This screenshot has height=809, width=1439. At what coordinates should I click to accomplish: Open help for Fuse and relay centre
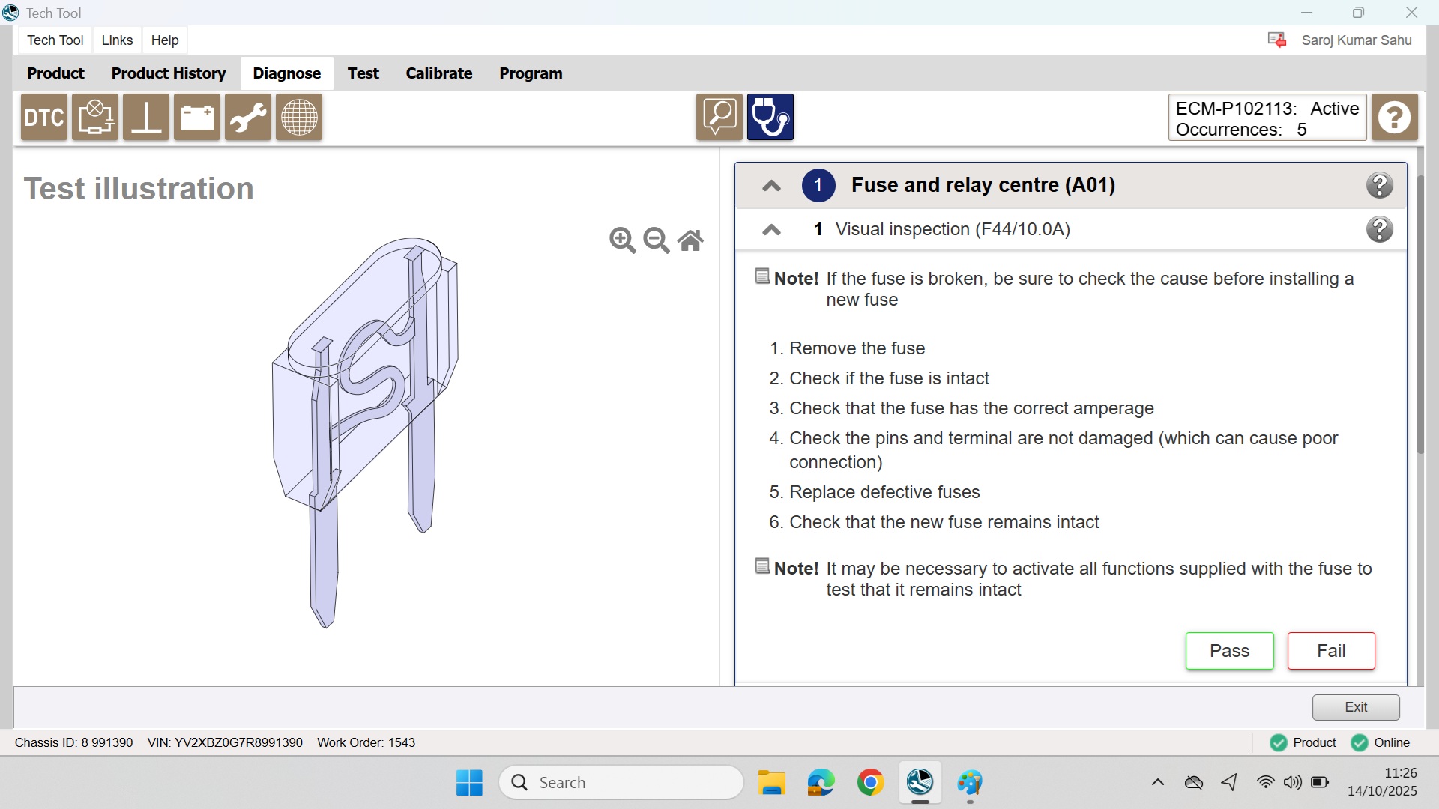[1379, 185]
